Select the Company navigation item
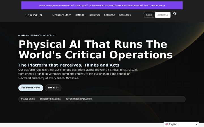 (x=109, y=15)
